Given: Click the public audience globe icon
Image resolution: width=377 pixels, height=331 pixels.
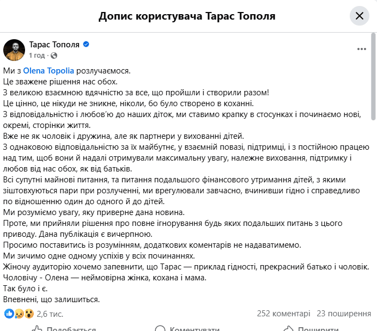Looking at the screenshot, I should point(54,56).
